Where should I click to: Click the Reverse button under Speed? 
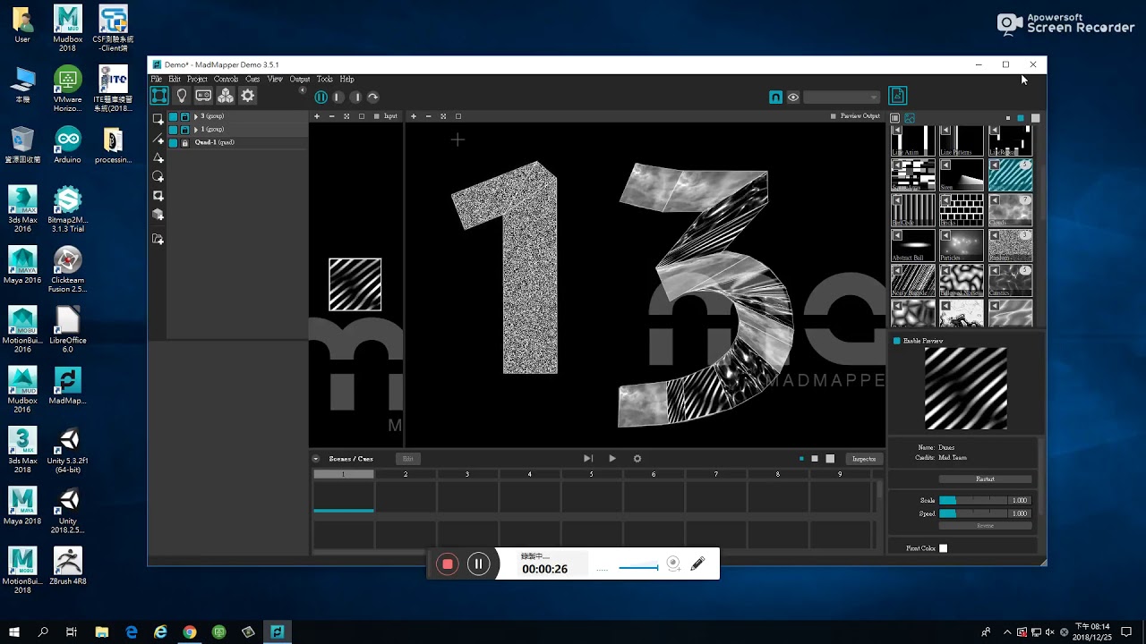click(x=985, y=526)
